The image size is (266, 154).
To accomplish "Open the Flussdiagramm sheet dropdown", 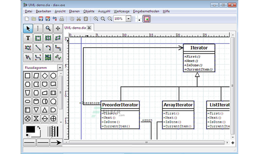I will tap(60, 68).
